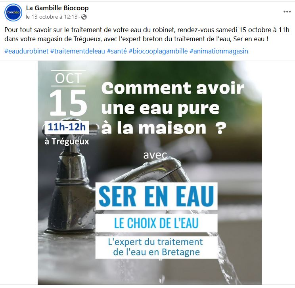Click the 11h-12h time badge on poster
The width and height of the screenshot is (295, 288).
[67, 127]
